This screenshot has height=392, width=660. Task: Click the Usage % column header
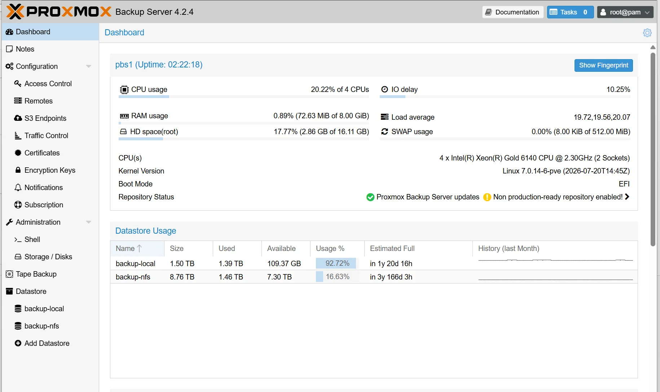click(337, 248)
